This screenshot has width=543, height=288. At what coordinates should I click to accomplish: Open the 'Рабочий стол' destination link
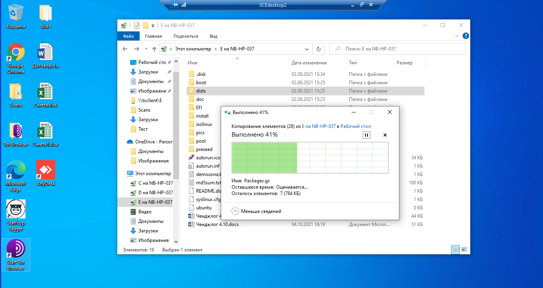pyautogui.click(x=356, y=126)
